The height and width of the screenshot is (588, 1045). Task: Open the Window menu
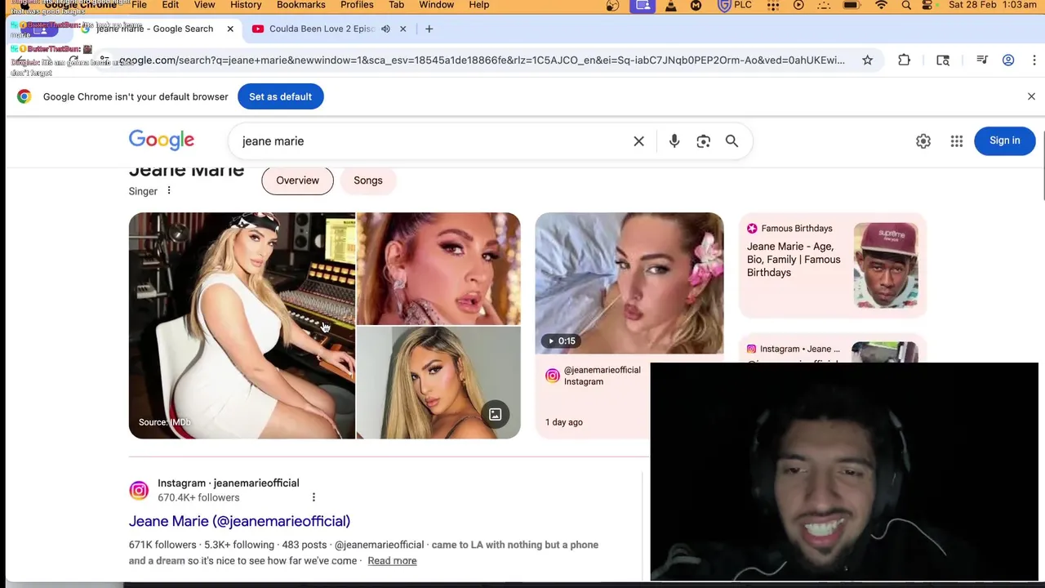(436, 5)
